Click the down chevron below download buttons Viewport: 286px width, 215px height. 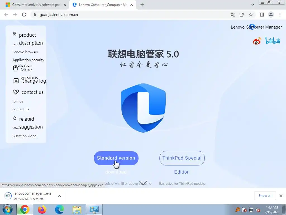[x=143, y=183]
